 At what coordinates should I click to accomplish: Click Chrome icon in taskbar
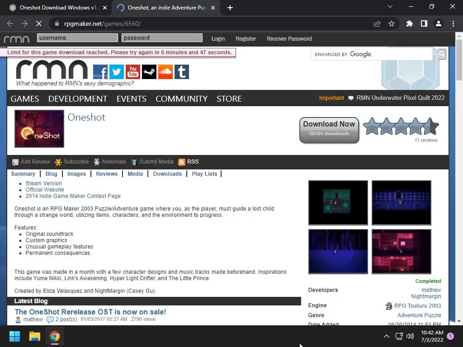coord(55,336)
